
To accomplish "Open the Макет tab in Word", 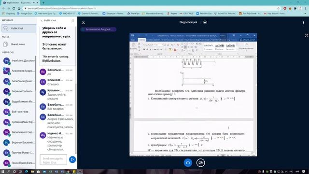I will [x=164, y=40].
